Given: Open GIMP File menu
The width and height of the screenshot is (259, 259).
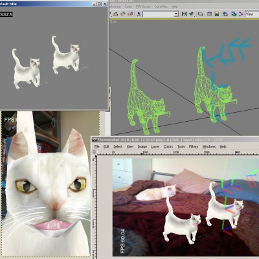Looking at the screenshot, I should [97, 146].
